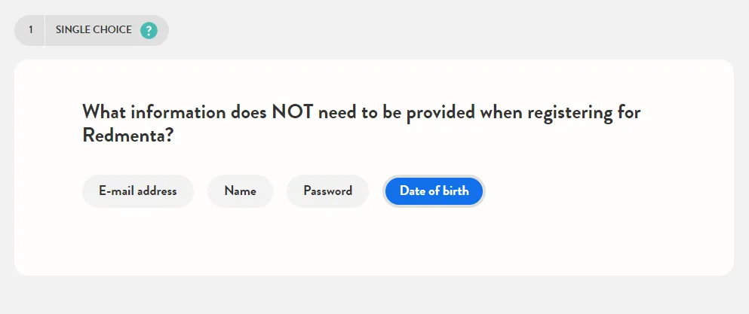The image size is (749, 314).
Task: Click the SINGLE CHOICE question type label
Action: click(94, 29)
